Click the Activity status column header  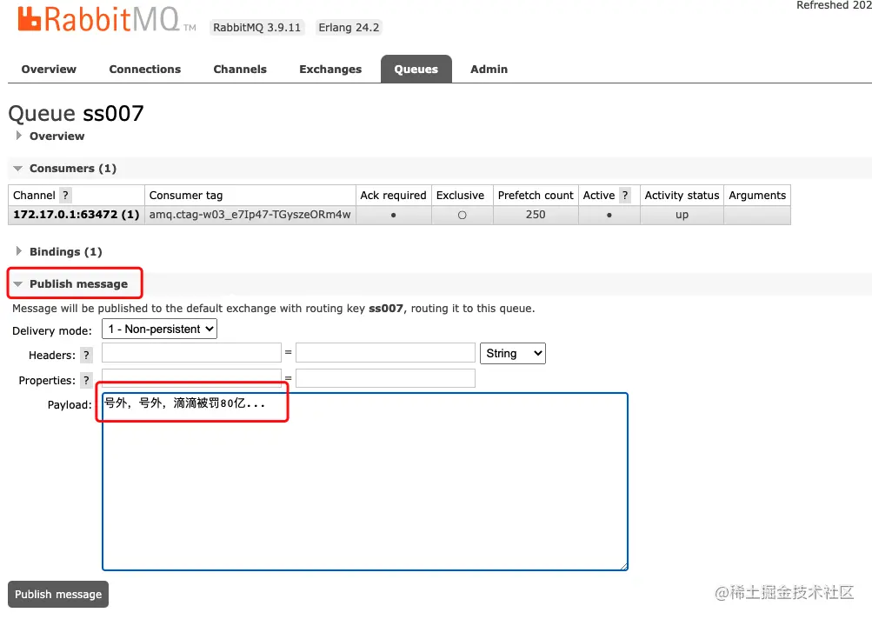(682, 196)
